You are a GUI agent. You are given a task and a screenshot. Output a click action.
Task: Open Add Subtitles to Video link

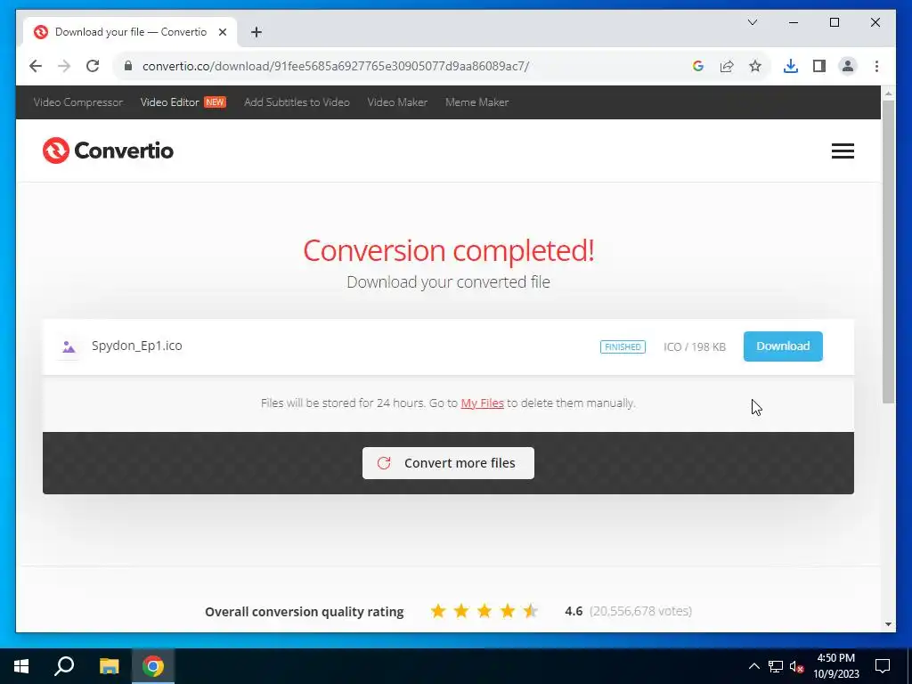297,102
